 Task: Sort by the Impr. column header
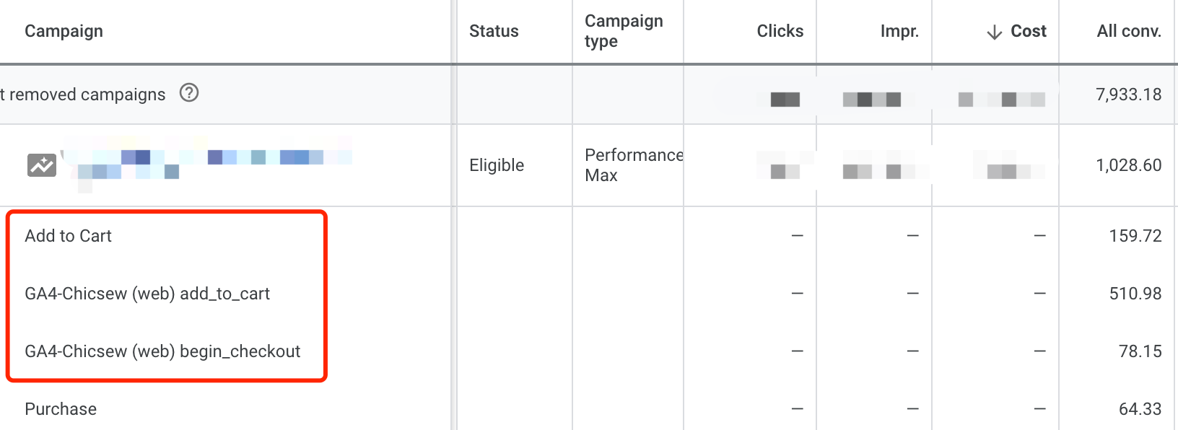(x=899, y=31)
